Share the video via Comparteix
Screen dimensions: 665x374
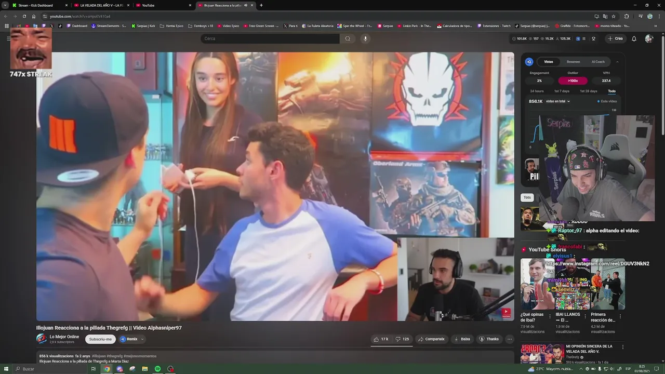pyautogui.click(x=431, y=339)
